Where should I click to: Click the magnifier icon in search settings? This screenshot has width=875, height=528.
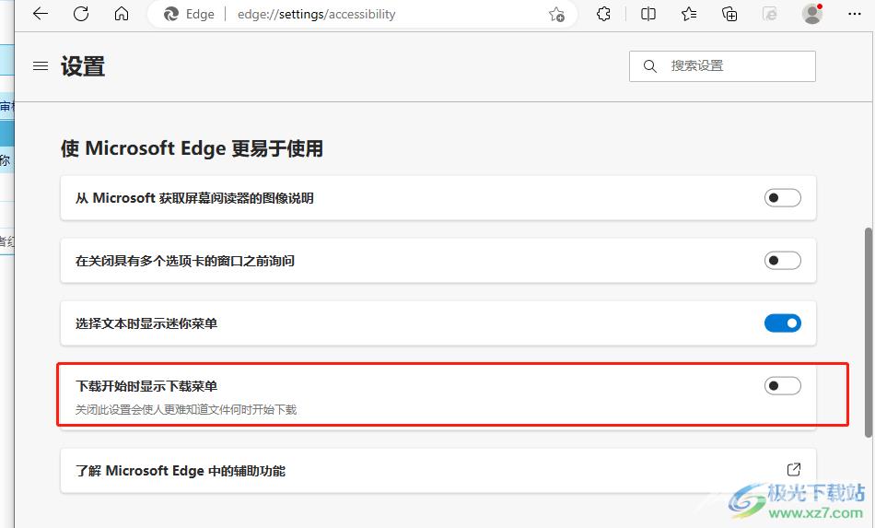(x=649, y=65)
